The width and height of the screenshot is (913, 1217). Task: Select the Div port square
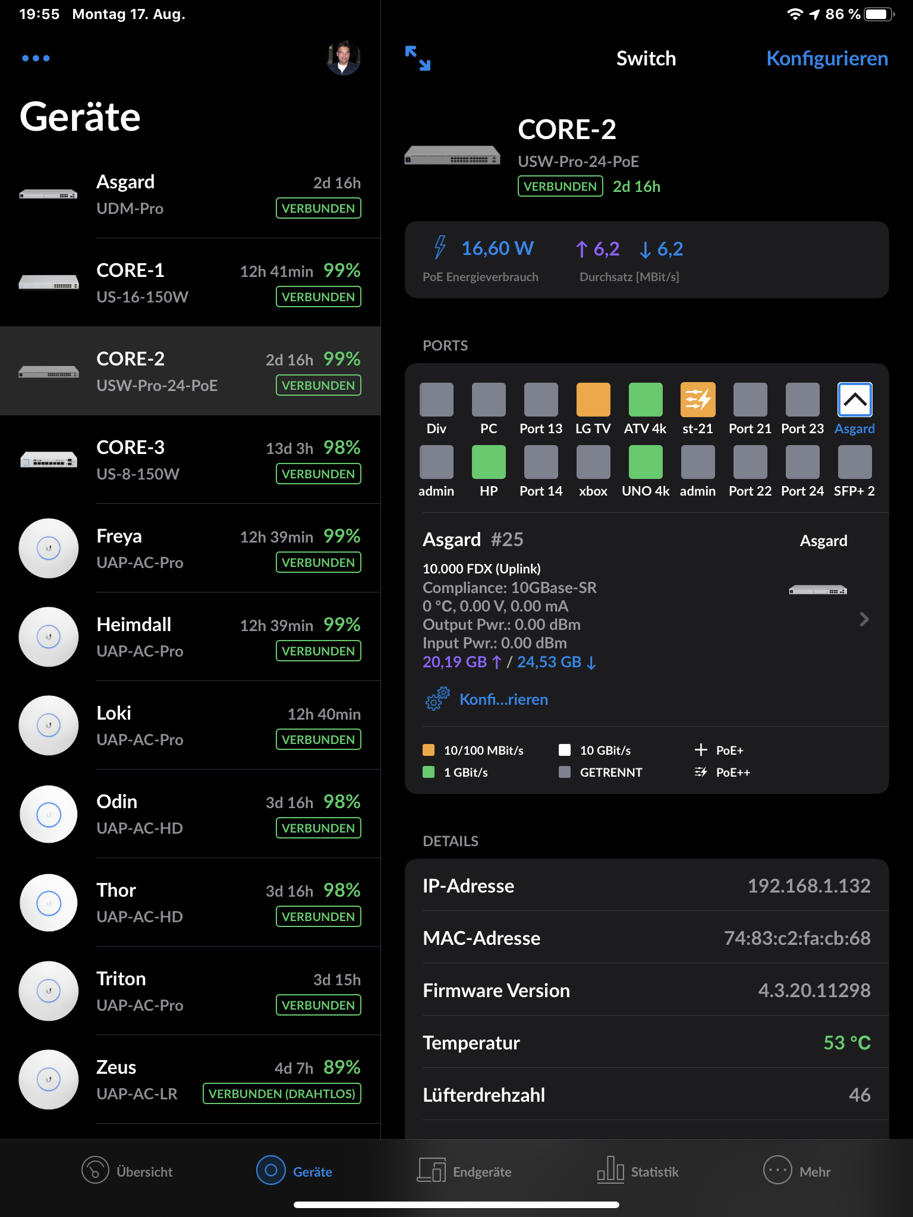tap(436, 399)
